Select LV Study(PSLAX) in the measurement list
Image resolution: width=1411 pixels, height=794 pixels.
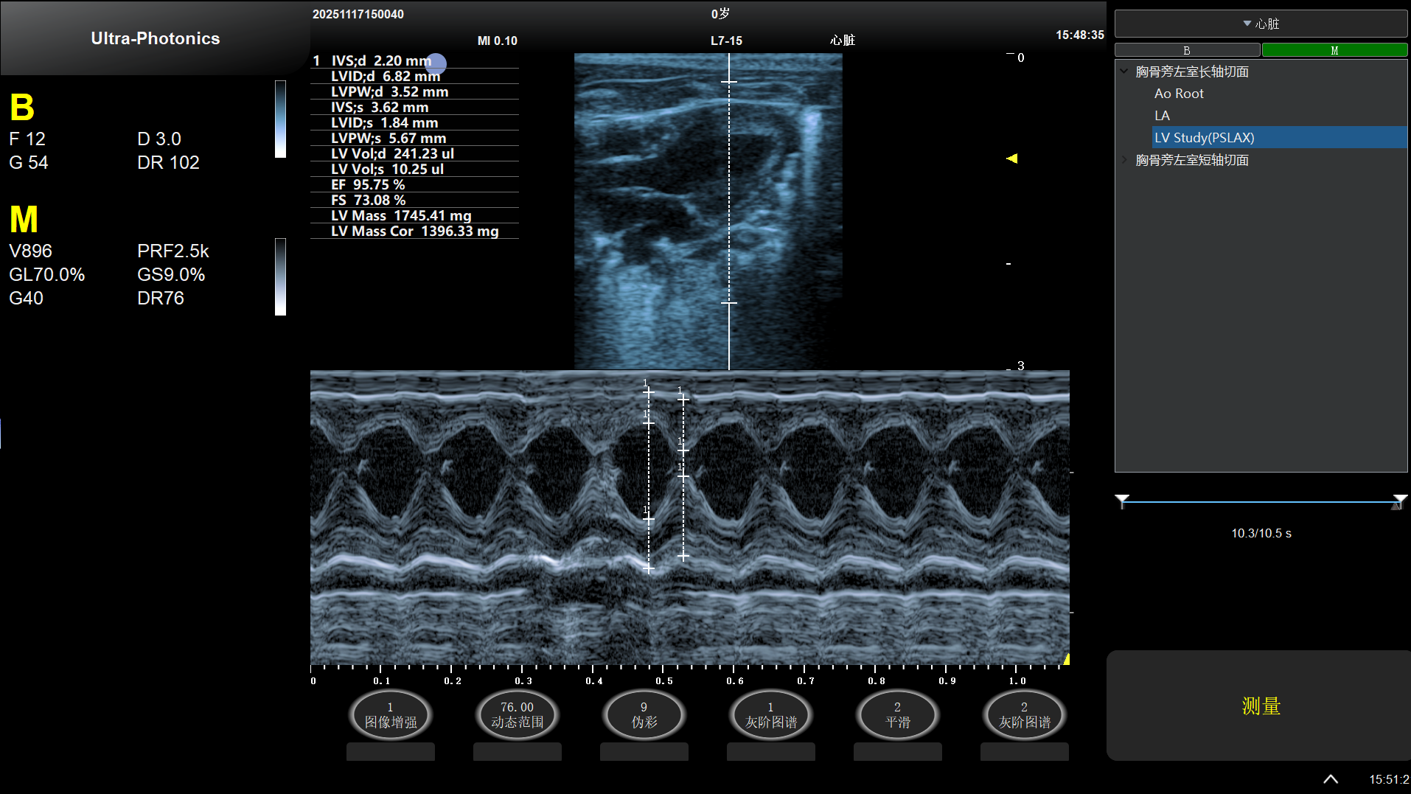coord(1205,138)
